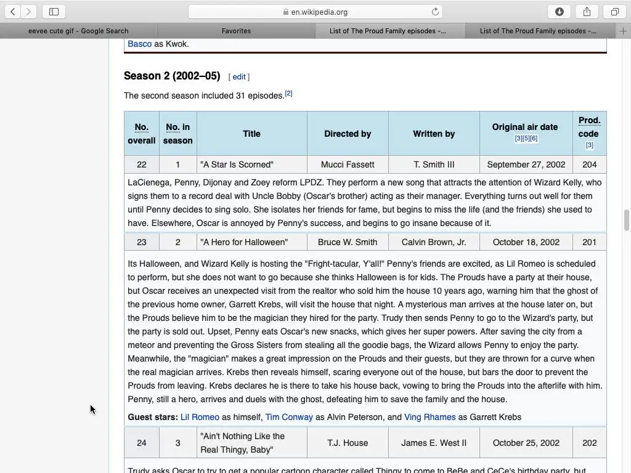Select title "Ain't Nothing Like the Real Thingy, Baby"
The height and width of the screenshot is (473, 631).
[242, 443]
